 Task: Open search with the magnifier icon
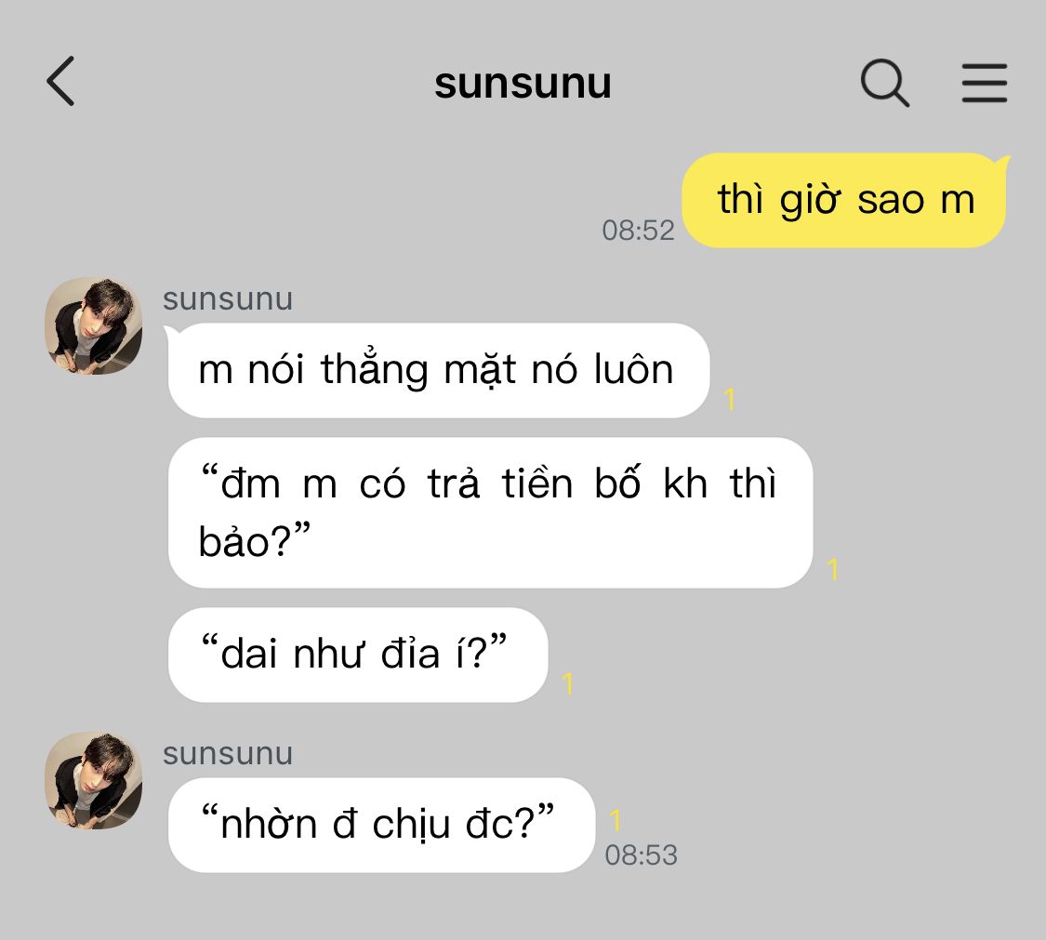click(x=884, y=83)
